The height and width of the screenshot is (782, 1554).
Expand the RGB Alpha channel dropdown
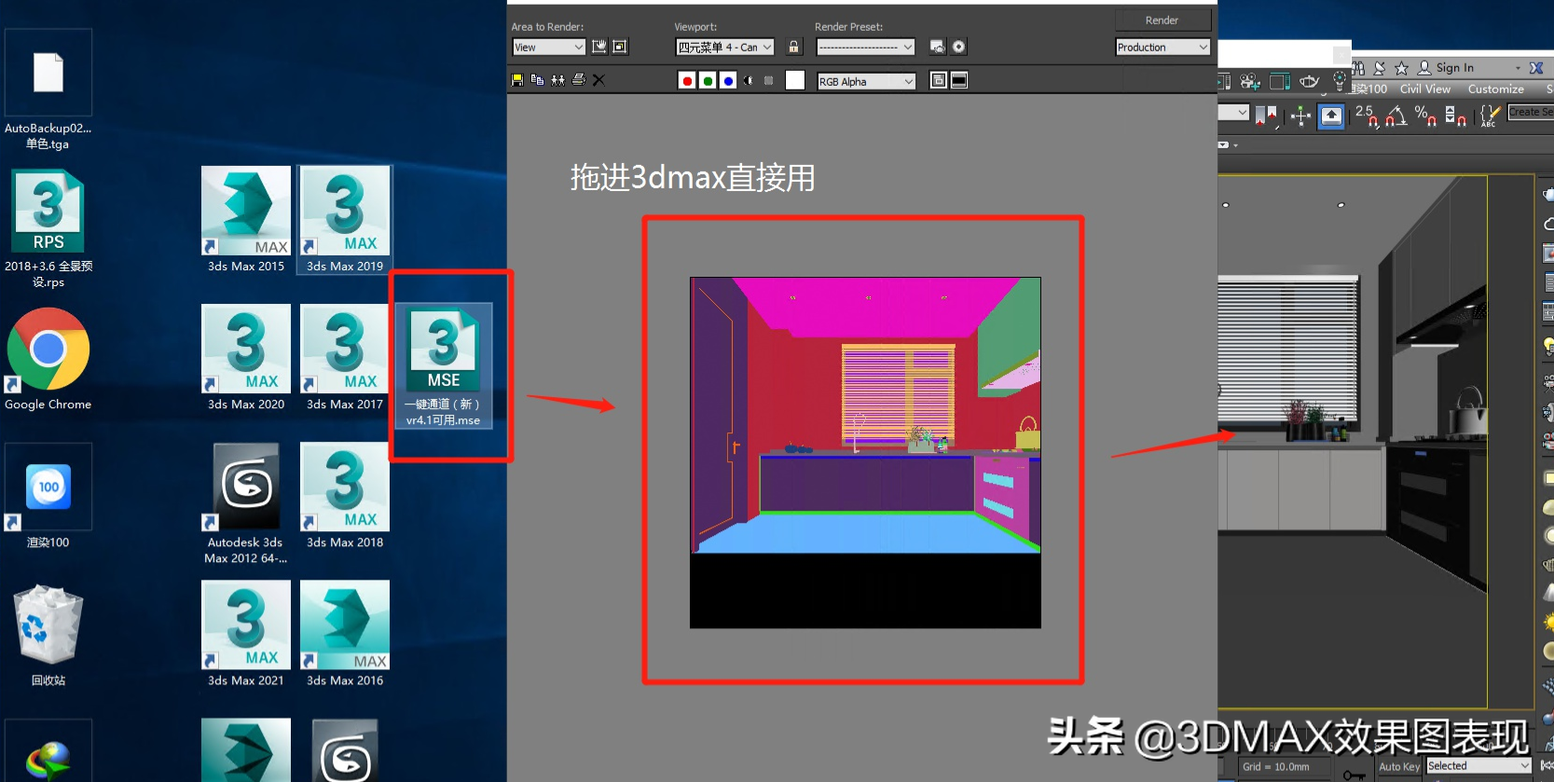pos(867,81)
